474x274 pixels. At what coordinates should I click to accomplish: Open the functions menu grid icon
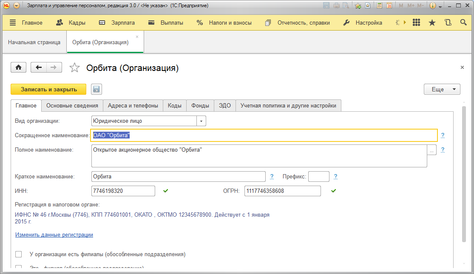click(416, 23)
